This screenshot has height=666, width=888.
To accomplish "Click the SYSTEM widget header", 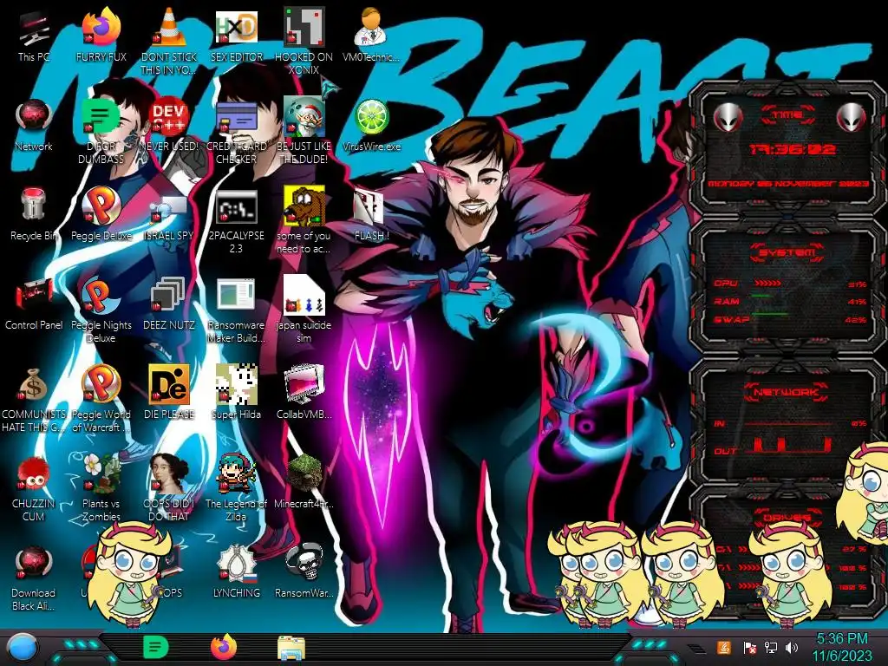I will 787,252.
